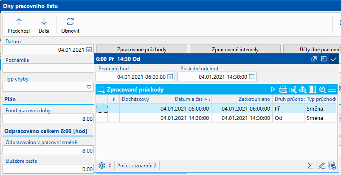Go to next day with Další
This screenshot has height=175, width=341.
tap(44, 25)
